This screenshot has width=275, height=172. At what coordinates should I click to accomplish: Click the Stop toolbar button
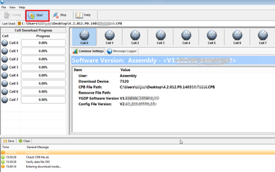pyautogui.click(x=60, y=15)
